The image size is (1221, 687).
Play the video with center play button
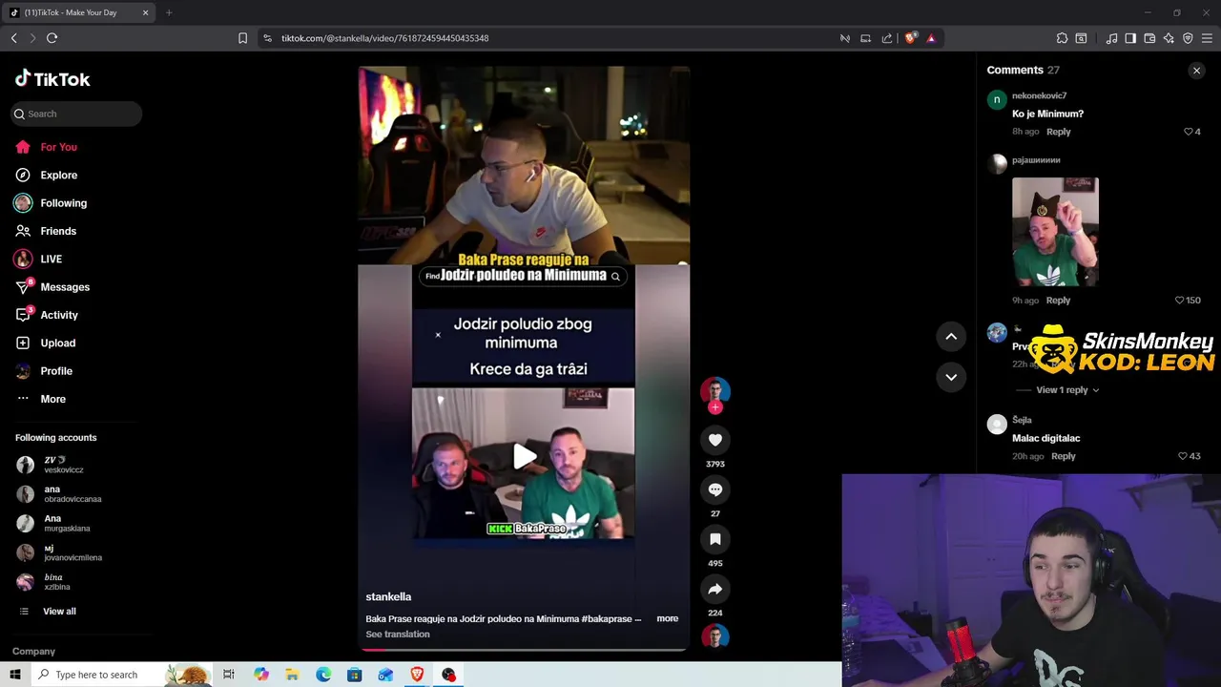(524, 457)
